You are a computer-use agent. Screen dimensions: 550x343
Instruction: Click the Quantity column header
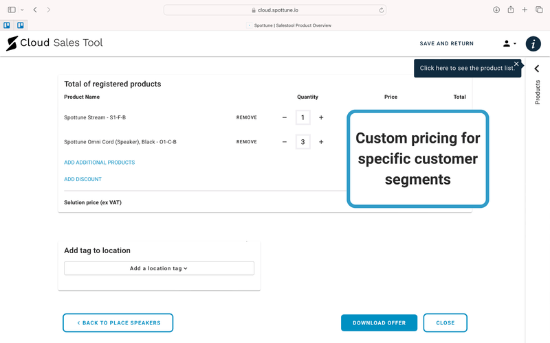[307, 97]
